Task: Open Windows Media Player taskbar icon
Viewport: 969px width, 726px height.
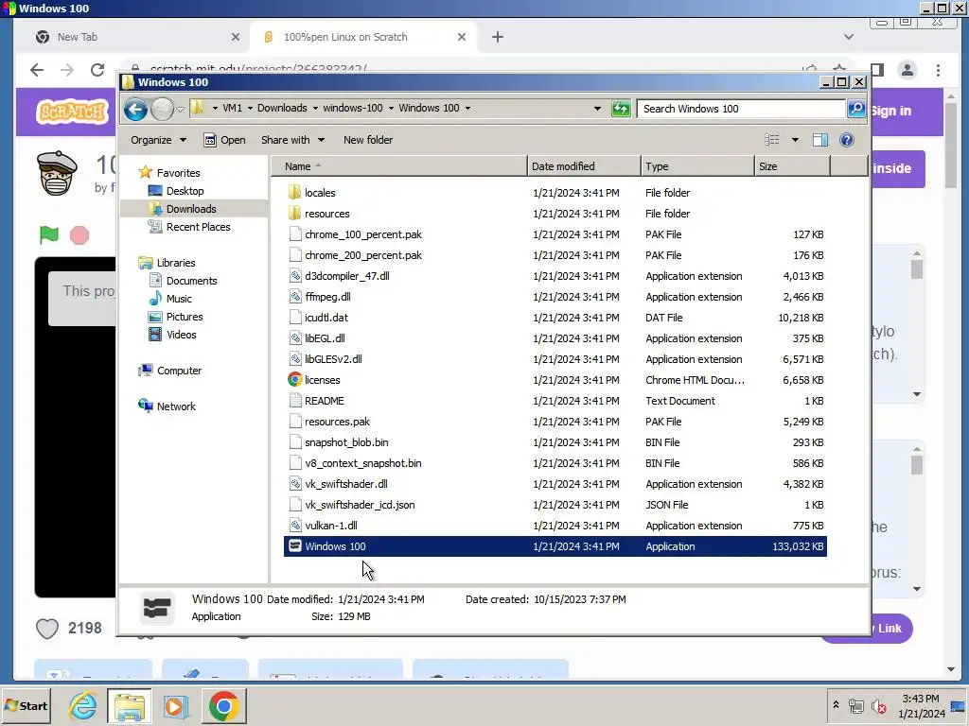Action: [x=175, y=706]
